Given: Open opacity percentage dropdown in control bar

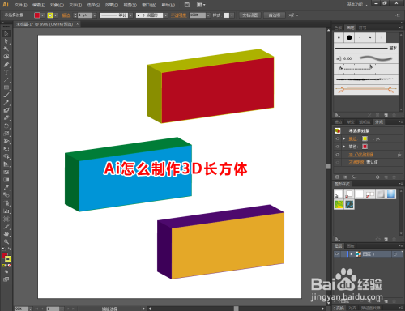Looking at the screenshot, I should pyautogui.click(x=208, y=15).
